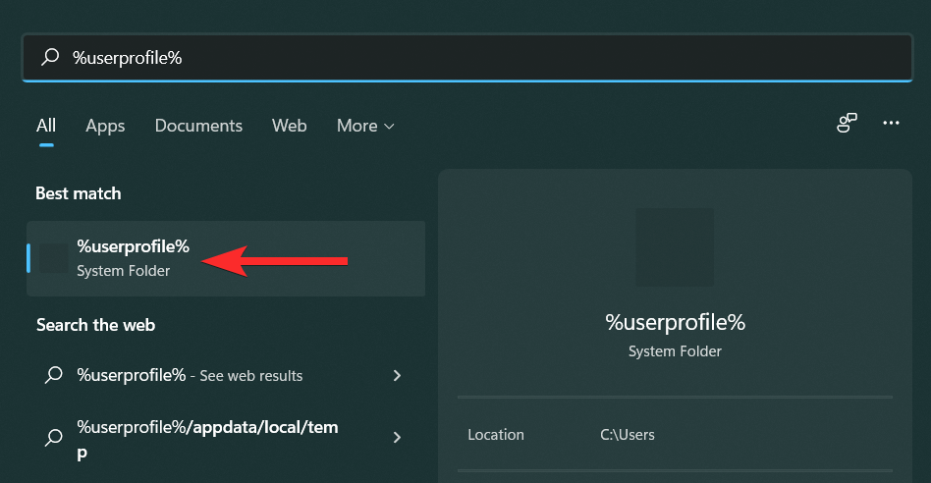Click the feedback people icon at top right
931x483 pixels.
pyautogui.click(x=847, y=124)
